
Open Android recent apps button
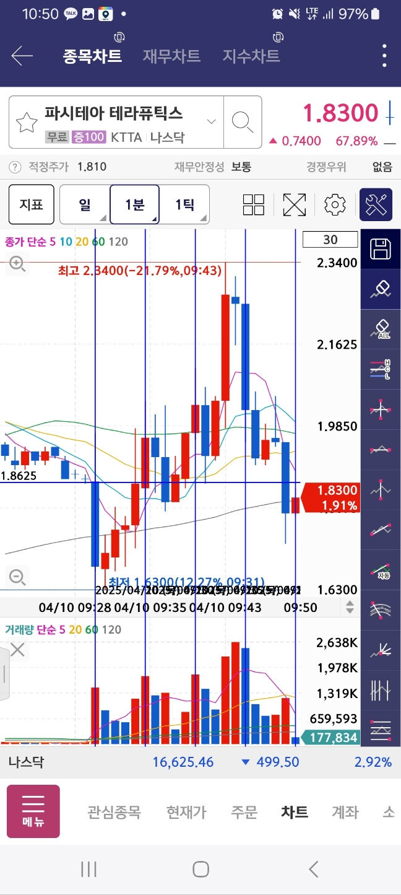(88, 869)
